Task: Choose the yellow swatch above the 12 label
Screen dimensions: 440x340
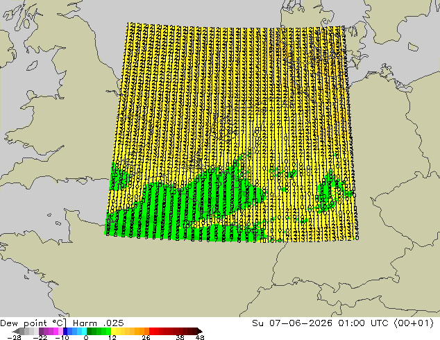Action: pyautogui.click(x=113, y=331)
